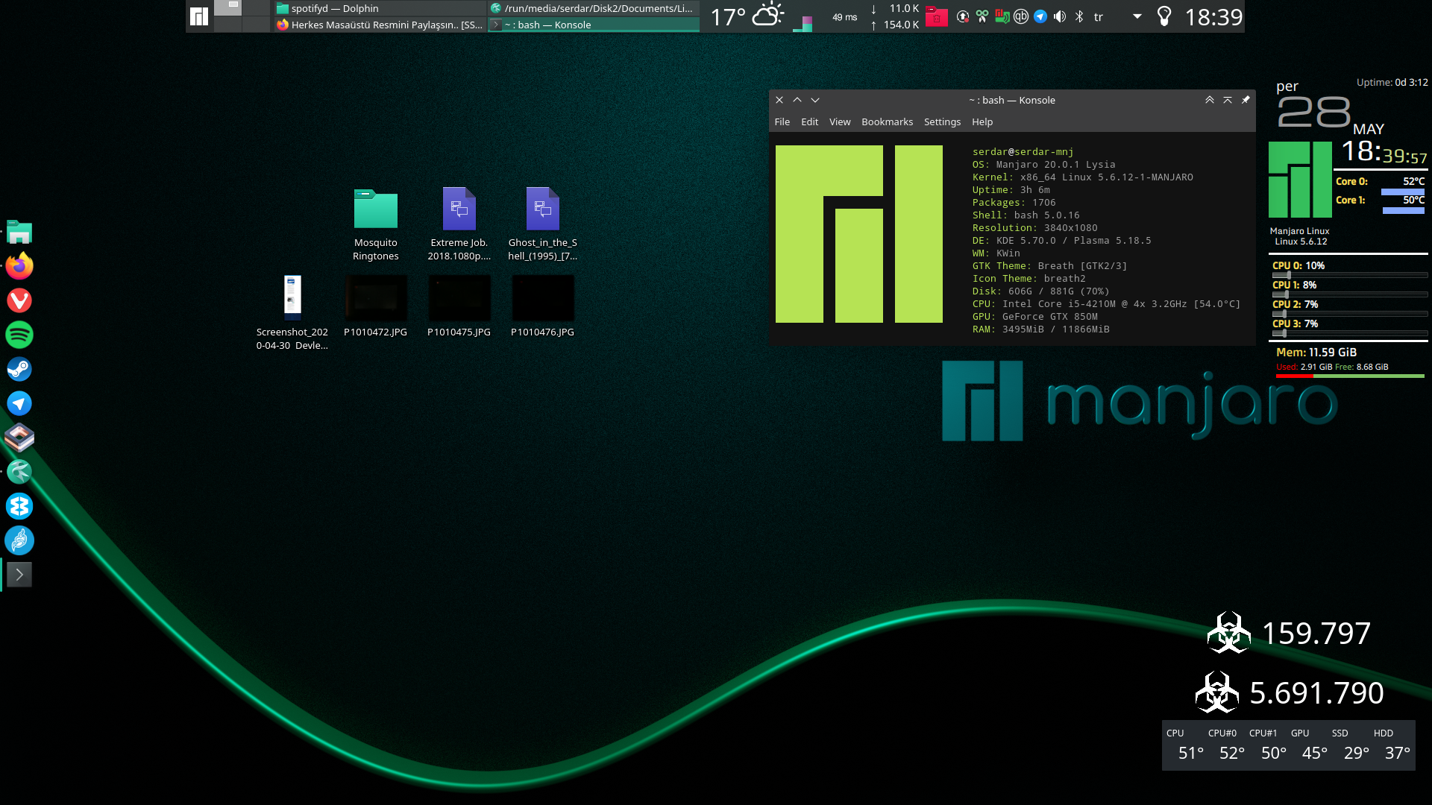Select Ghost_in_the_Shell file on desktop

click(x=543, y=224)
